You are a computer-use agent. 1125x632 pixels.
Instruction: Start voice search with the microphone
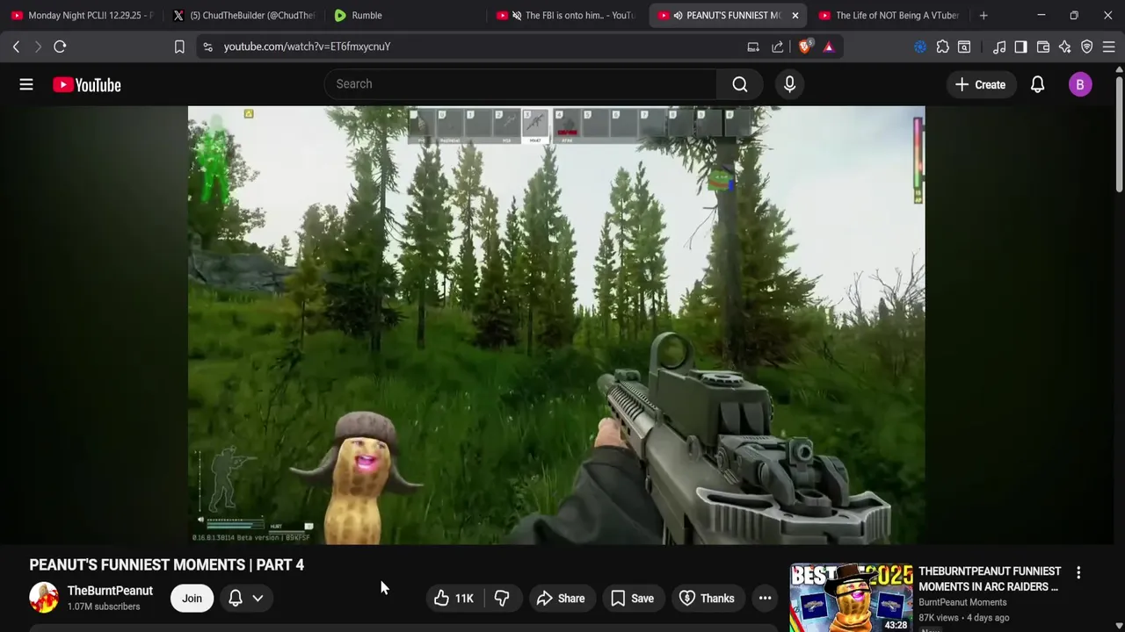[x=789, y=84]
